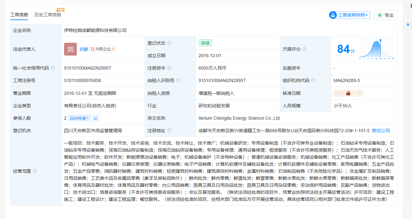This screenshot has height=219, width=412.
Task: Click the 注册地址 help icon
Action: pyautogui.click(x=169, y=131)
